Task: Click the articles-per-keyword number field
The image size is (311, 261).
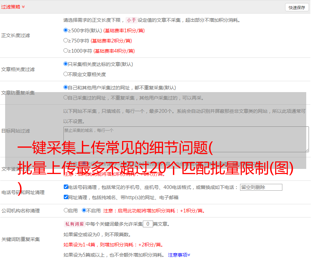Action: 148,224
